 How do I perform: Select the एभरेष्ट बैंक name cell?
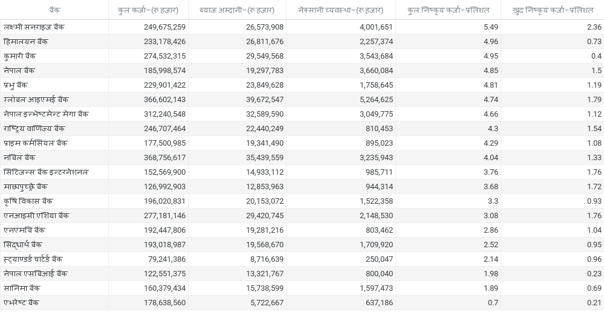tap(21, 303)
